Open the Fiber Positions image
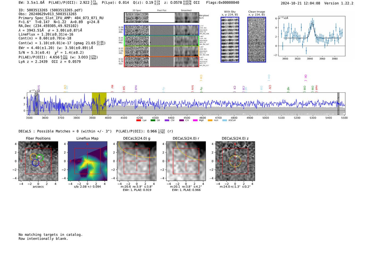Image resolution: width=372 pixels, height=253 pixels. click(38, 161)
